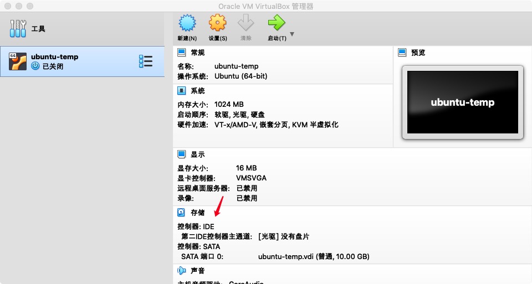Click the Tools wrench icon in sidebar
This screenshot has height=284, width=532.
point(18,28)
